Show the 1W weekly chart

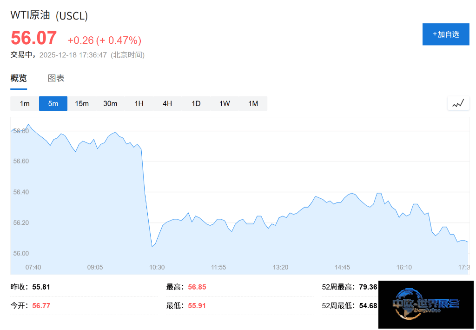[x=225, y=103]
